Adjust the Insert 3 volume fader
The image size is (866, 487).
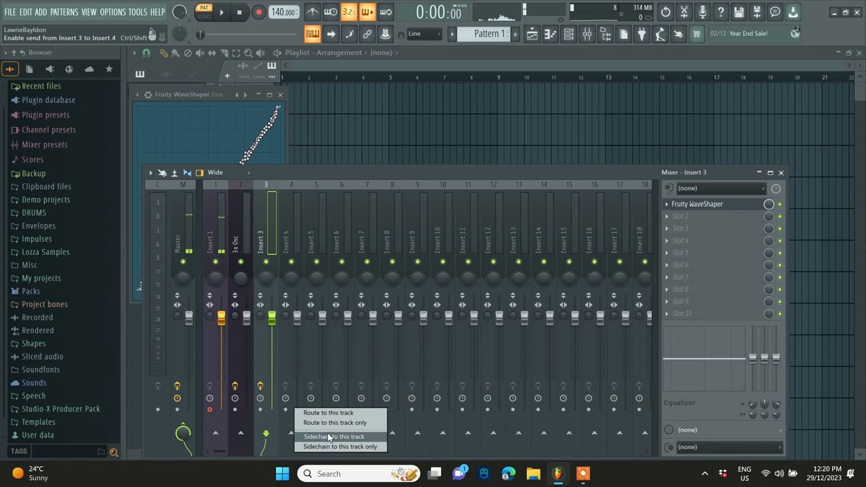click(x=271, y=318)
